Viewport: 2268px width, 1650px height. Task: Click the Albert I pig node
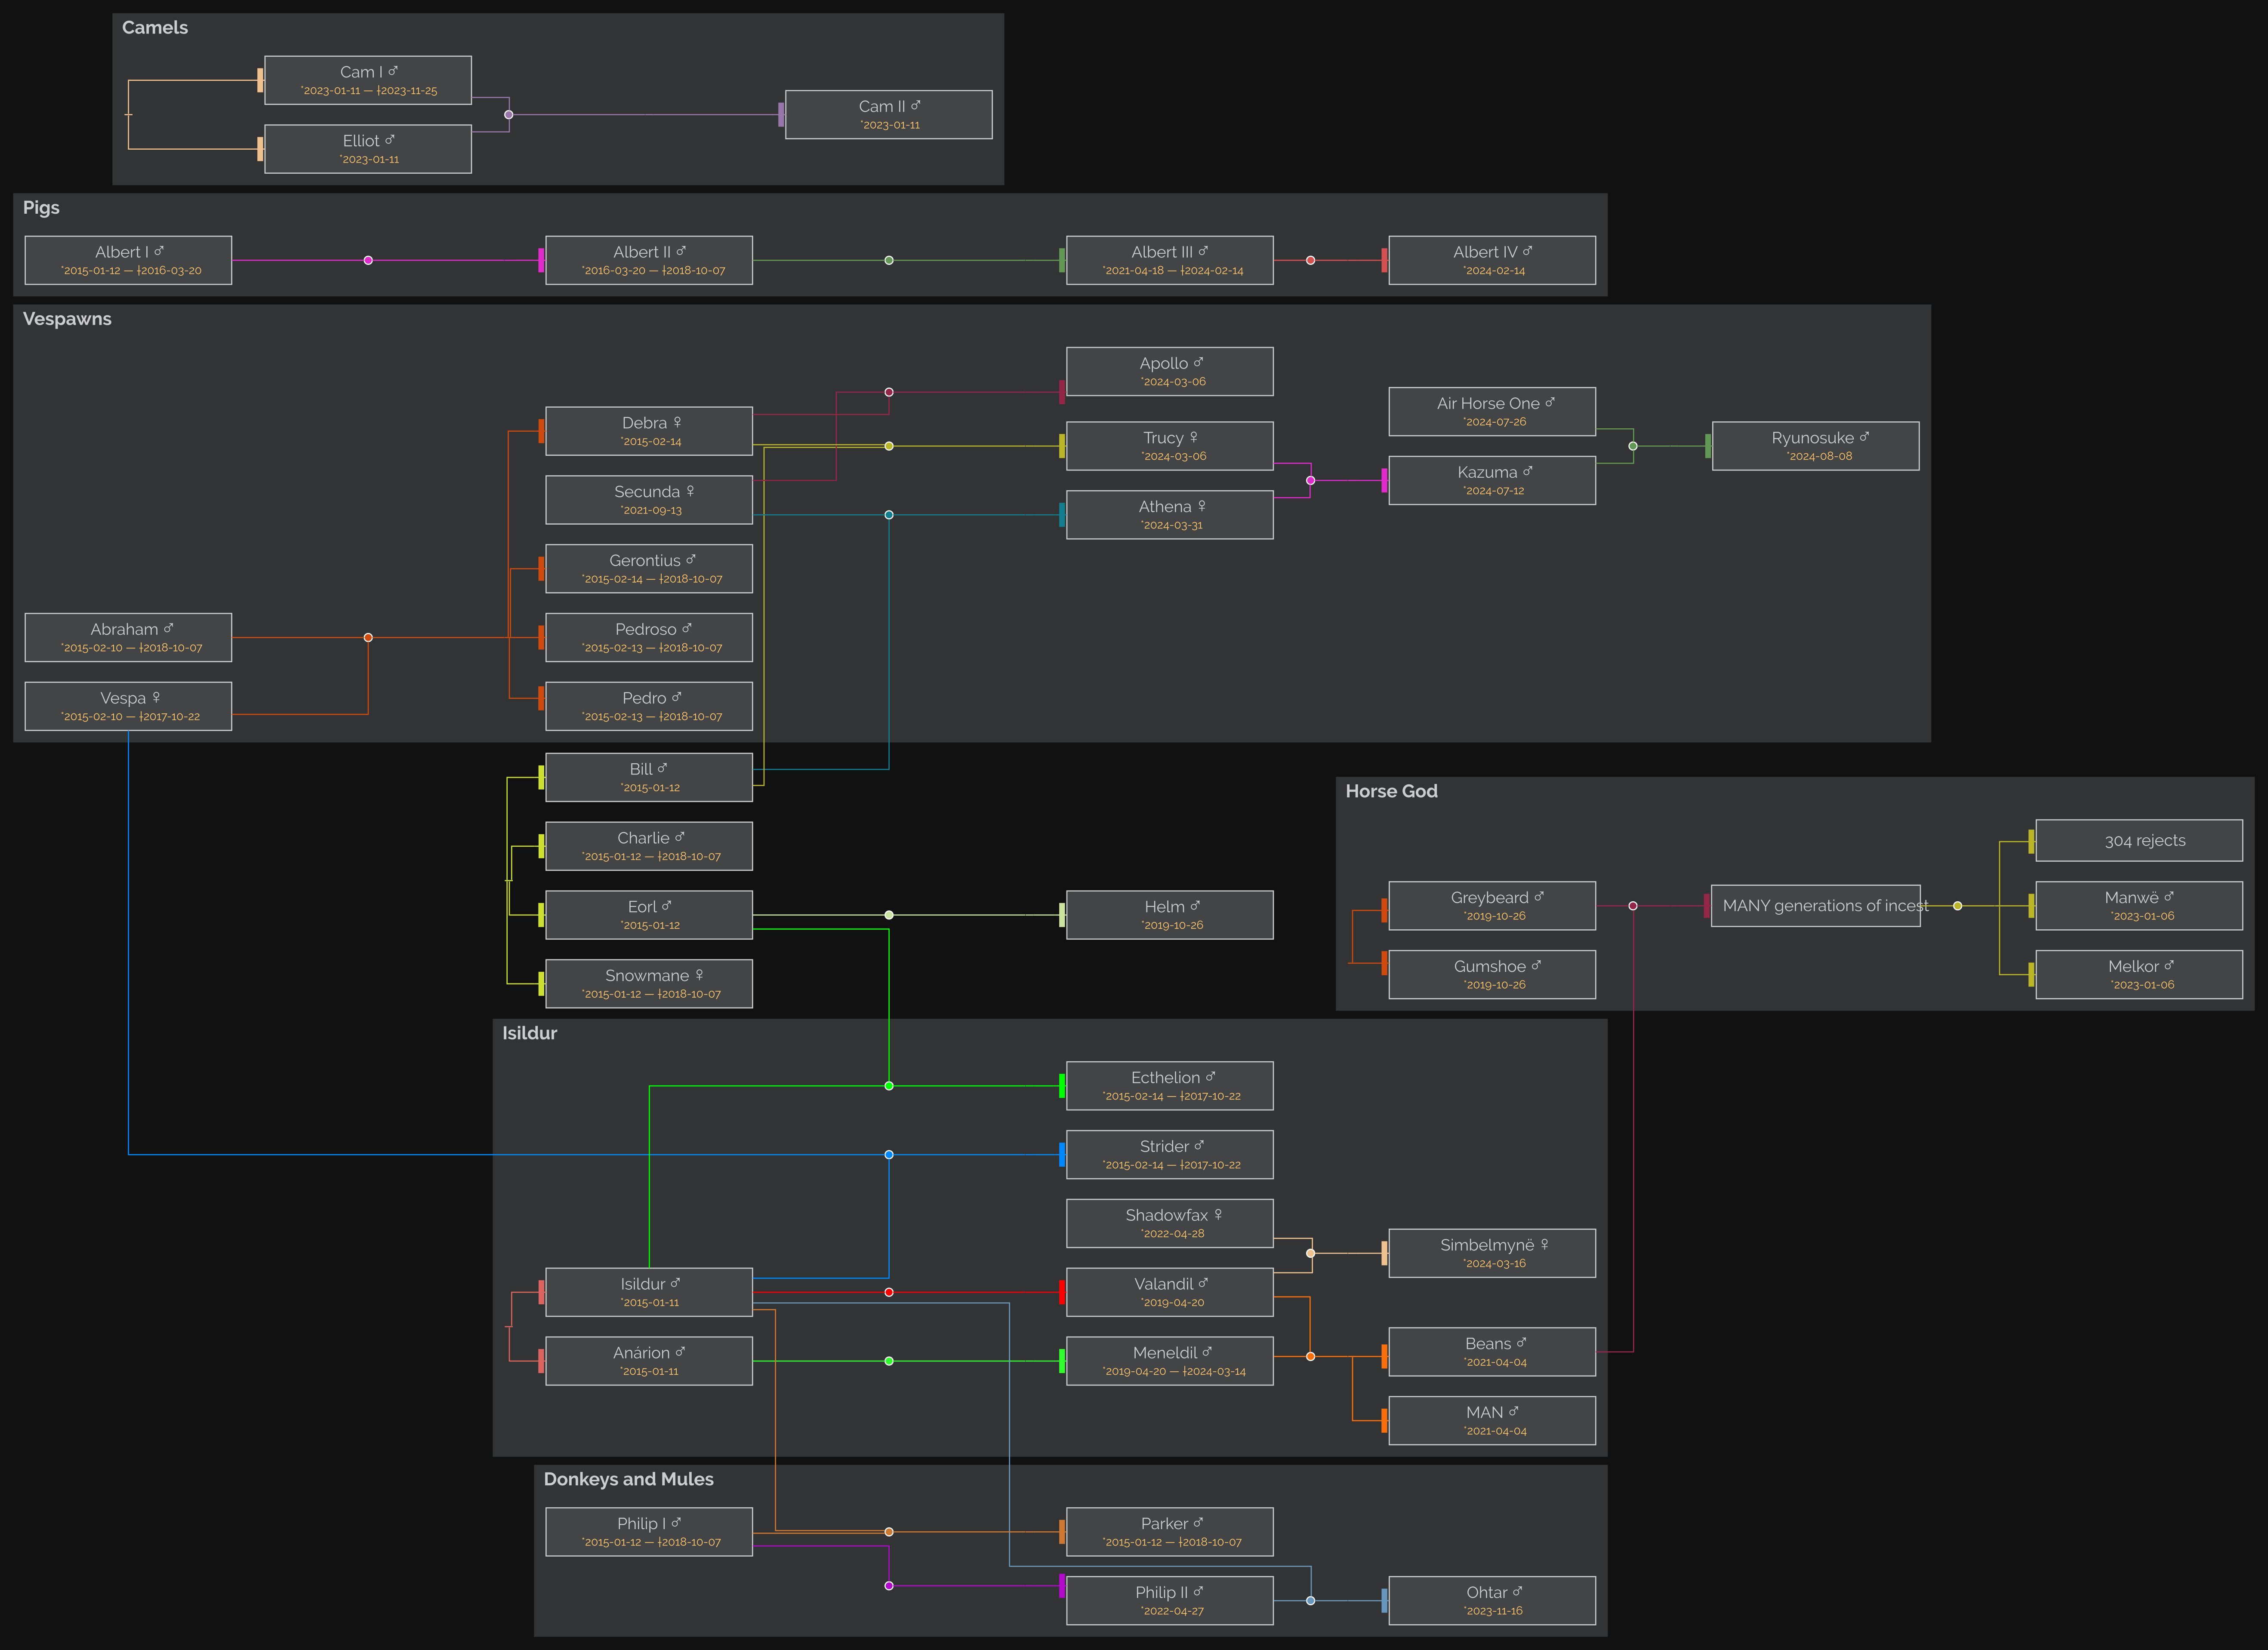point(128,260)
